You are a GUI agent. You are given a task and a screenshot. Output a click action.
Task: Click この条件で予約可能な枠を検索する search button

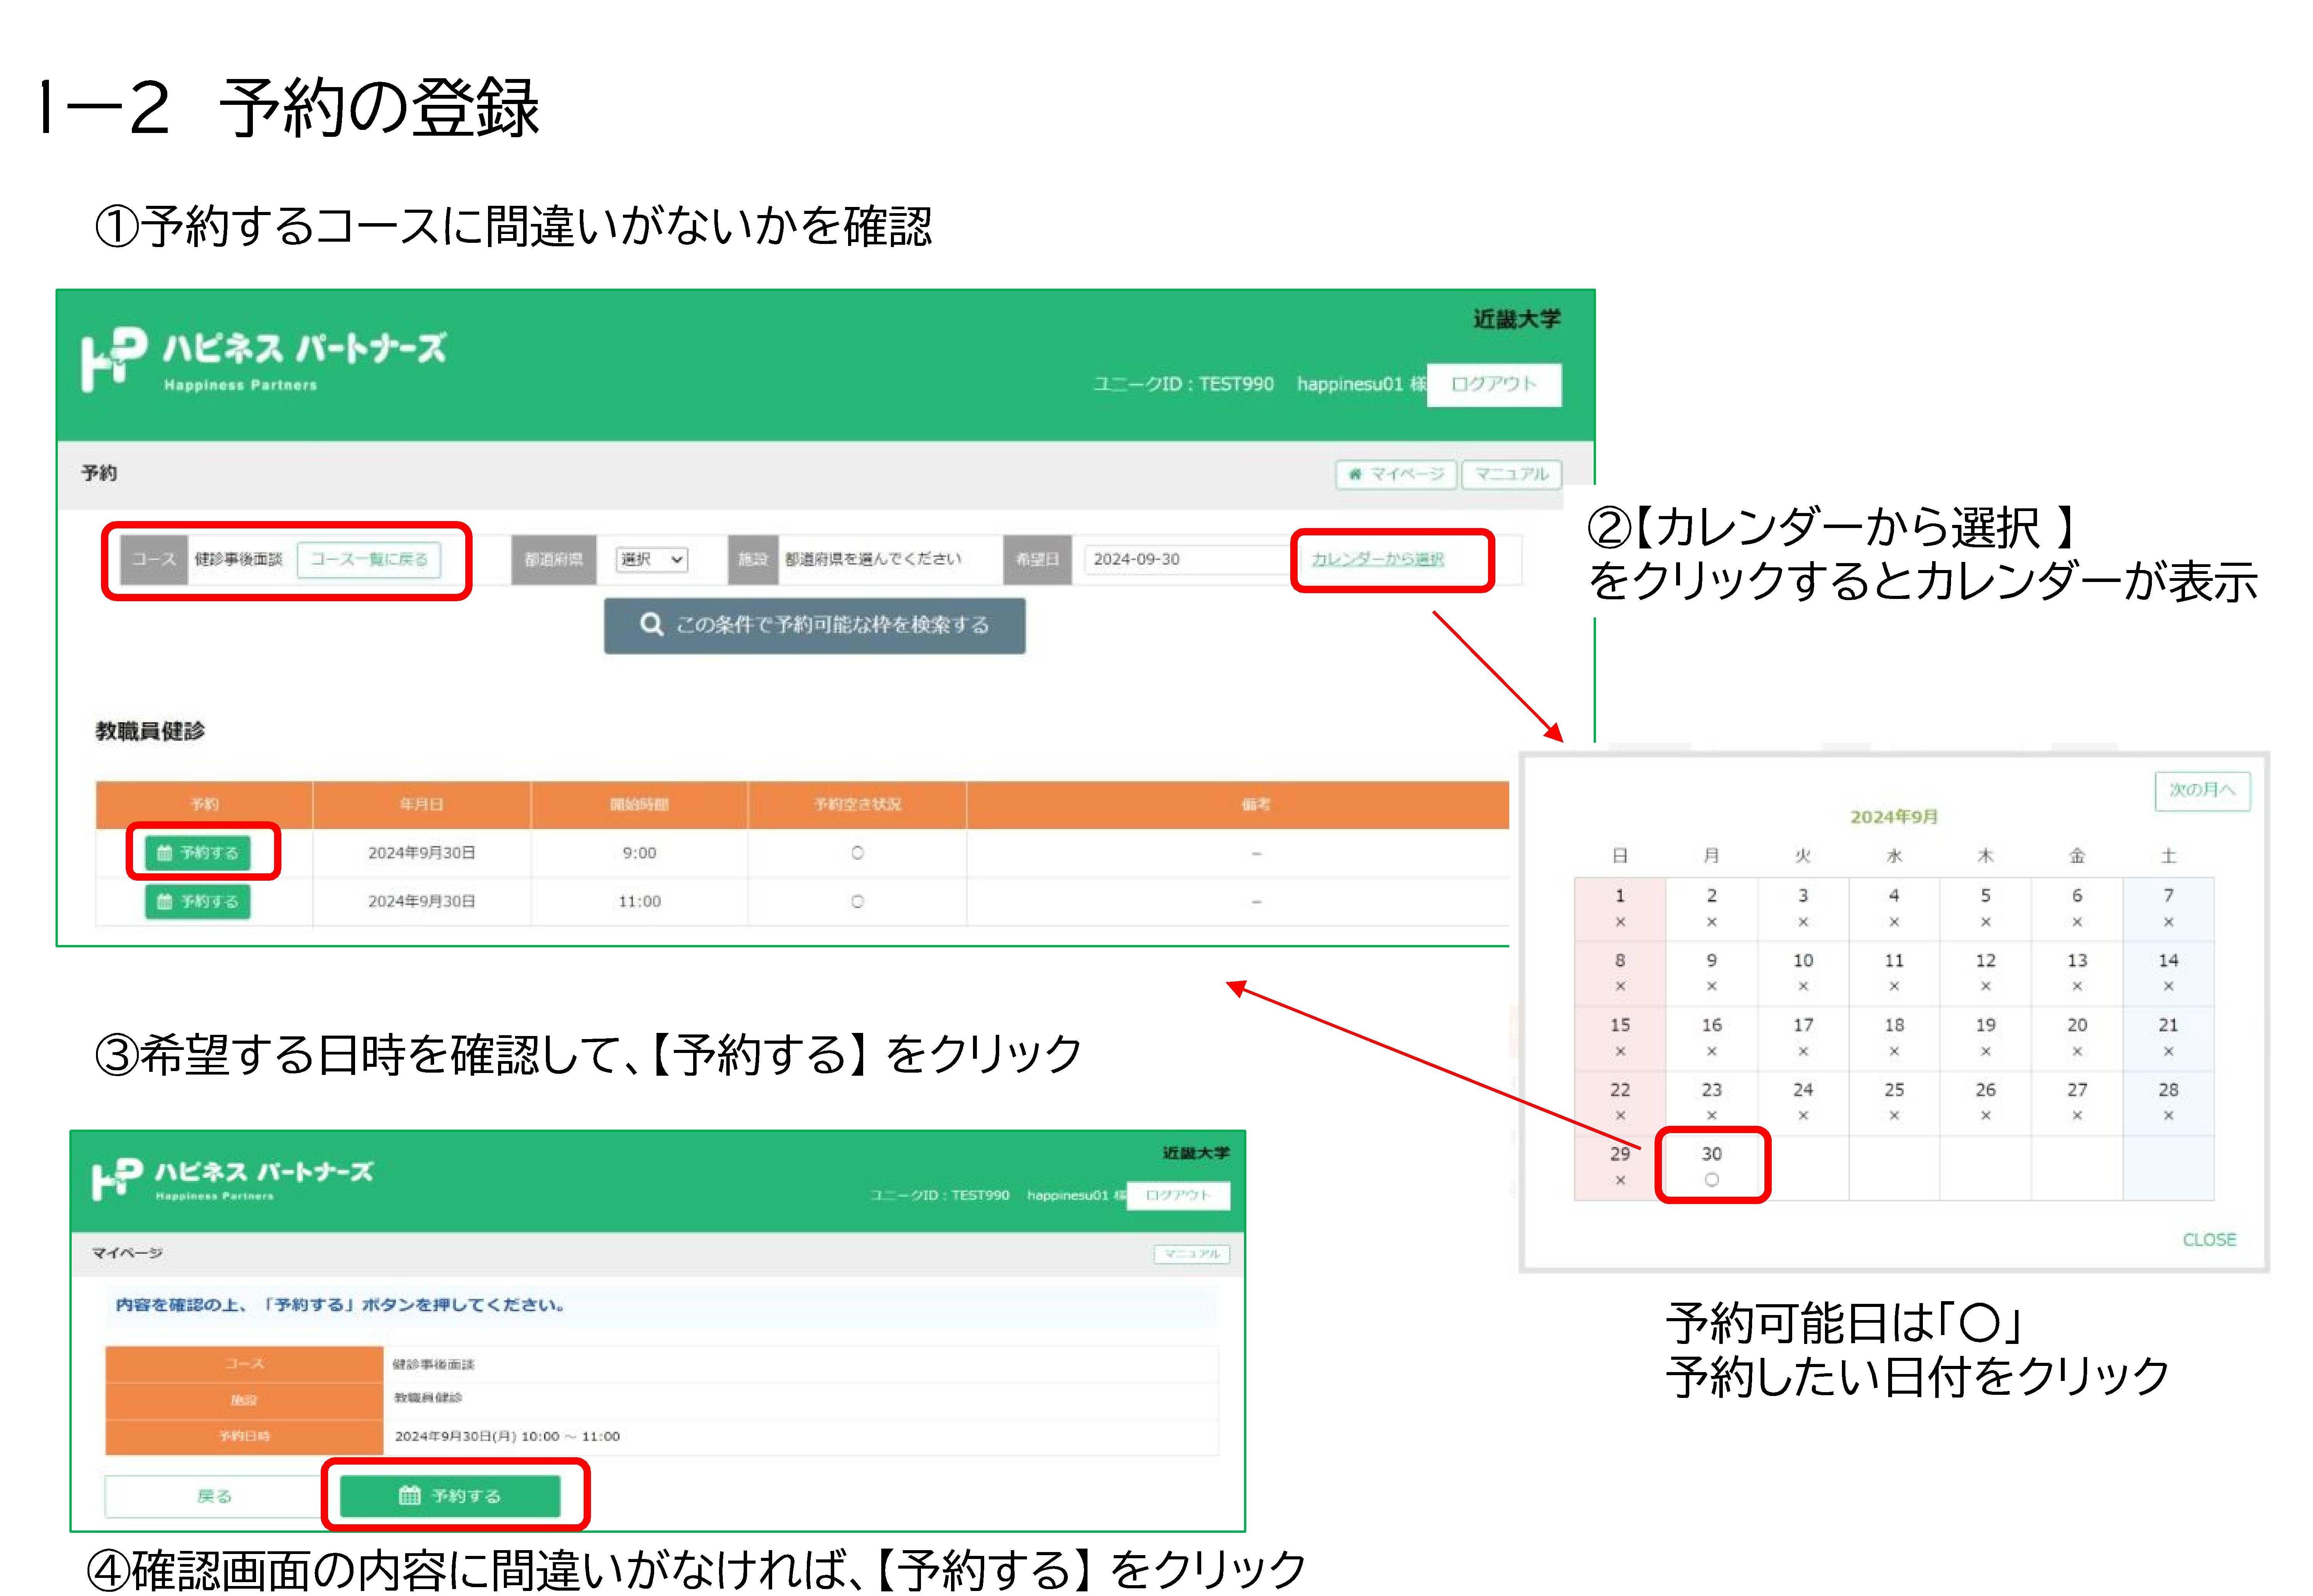click(x=814, y=625)
